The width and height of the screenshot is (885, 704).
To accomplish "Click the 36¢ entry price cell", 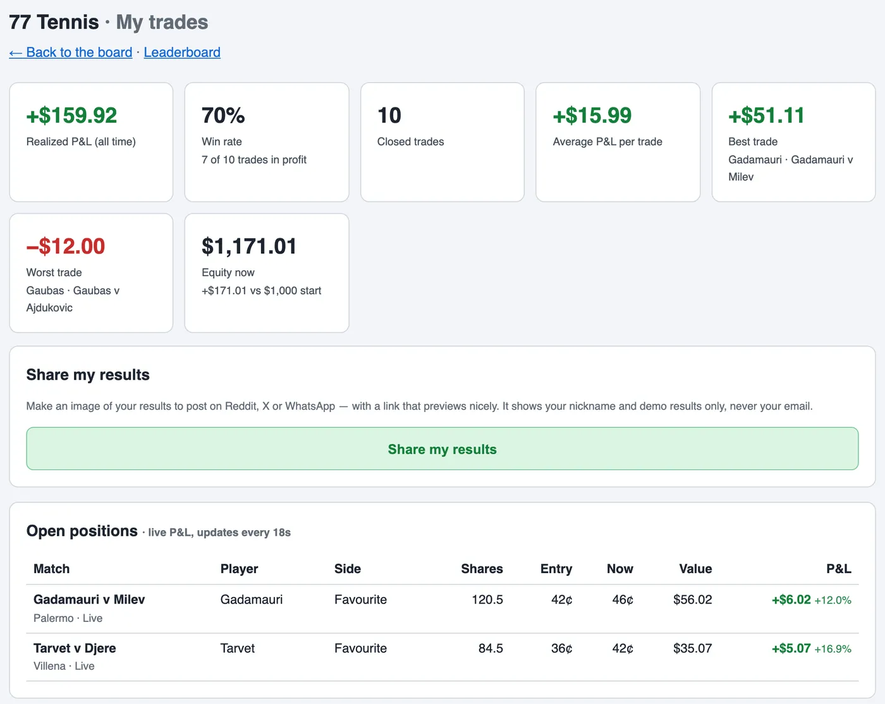I will pyautogui.click(x=562, y=648).
